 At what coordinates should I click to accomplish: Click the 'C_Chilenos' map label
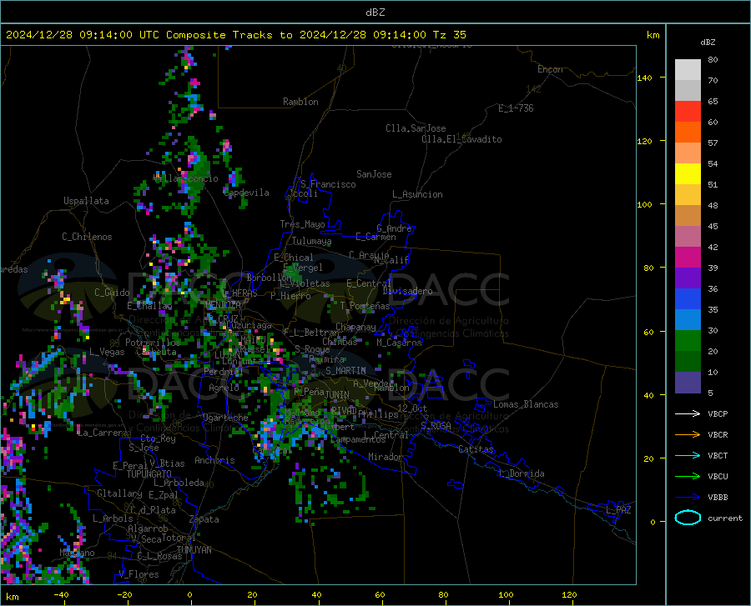[87, 237]
